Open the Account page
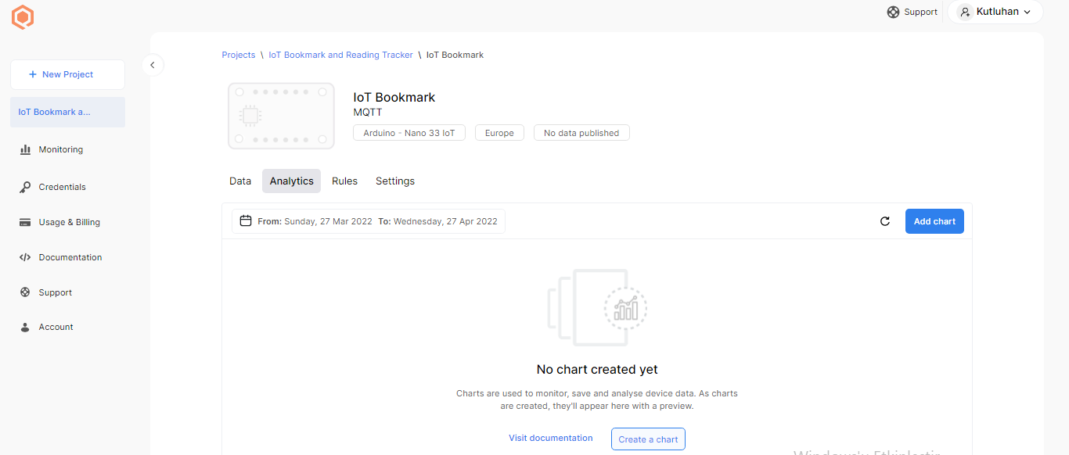 (x=56, y=327)
